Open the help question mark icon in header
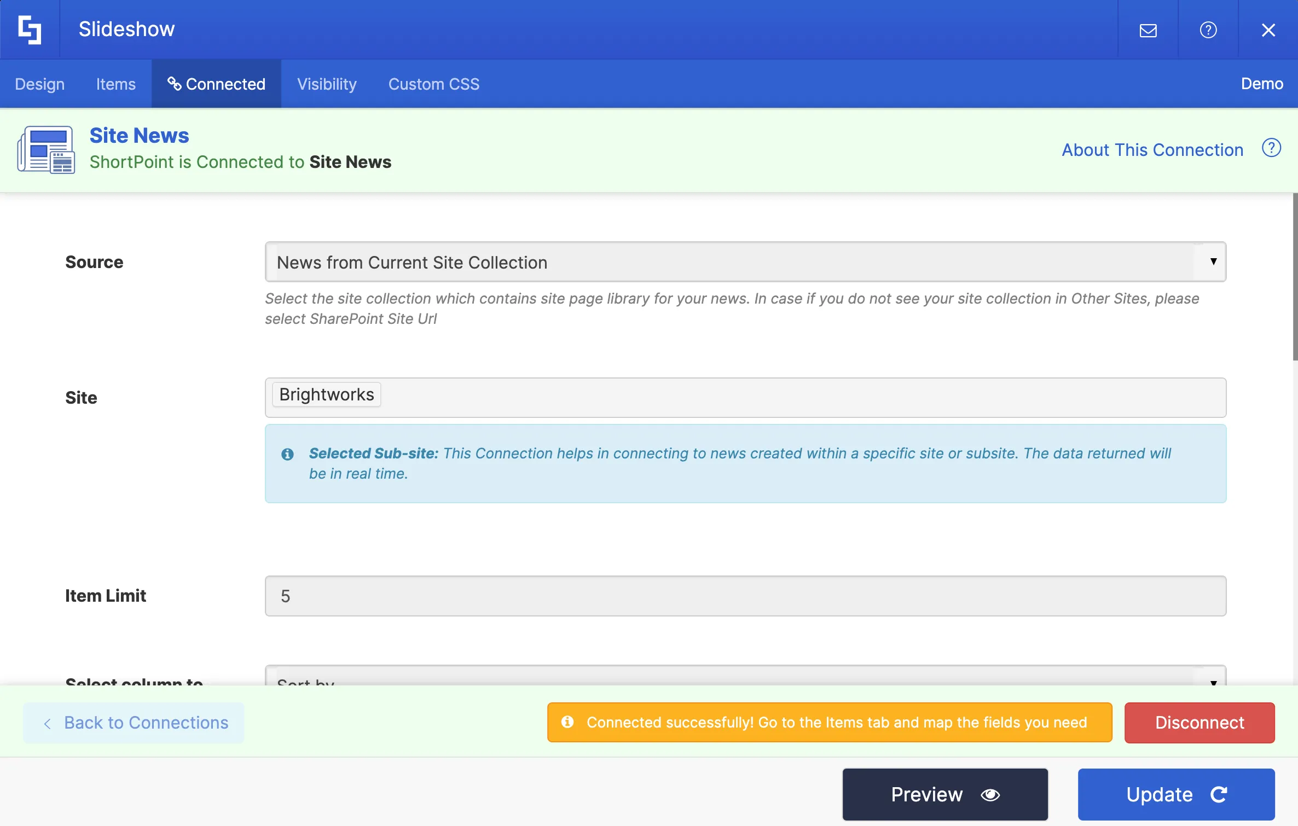 1208,30
